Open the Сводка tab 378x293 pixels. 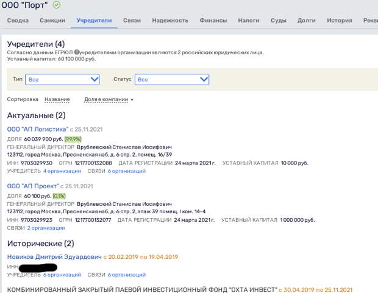pos(18,21)
